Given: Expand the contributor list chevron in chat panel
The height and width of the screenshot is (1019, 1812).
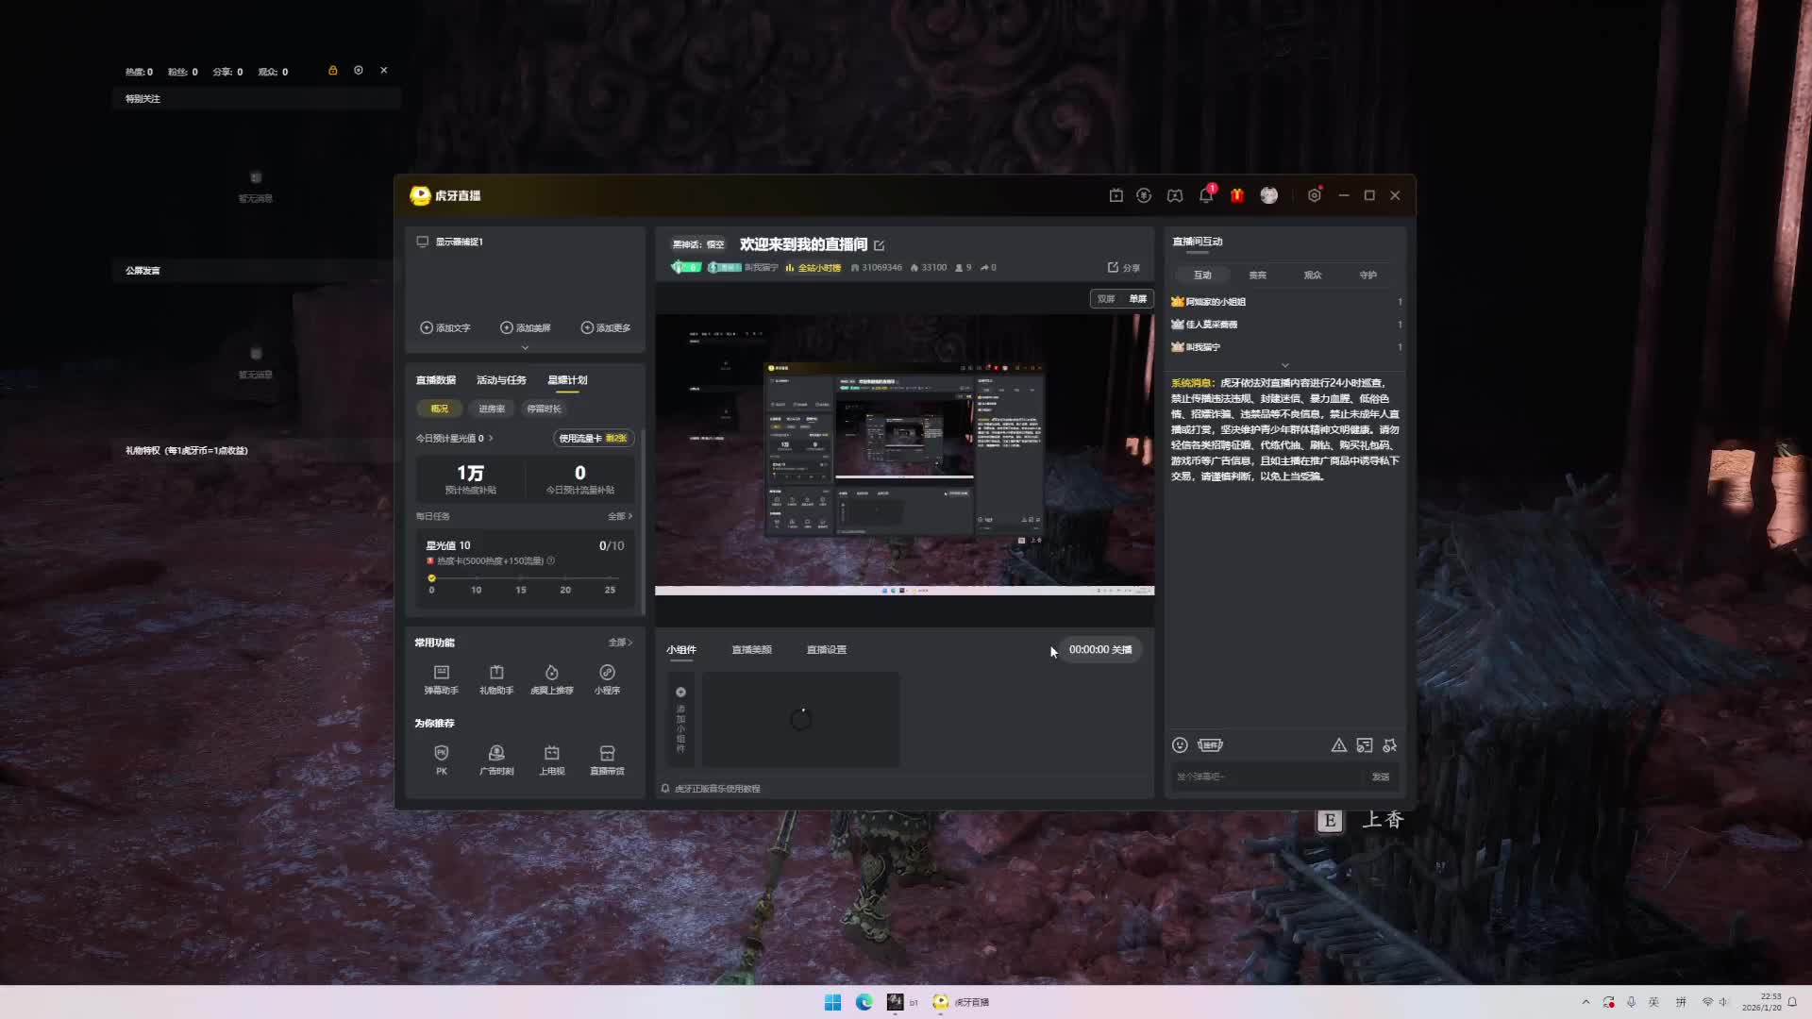Looking at the screenshot, I should (x=1284, y=365).
